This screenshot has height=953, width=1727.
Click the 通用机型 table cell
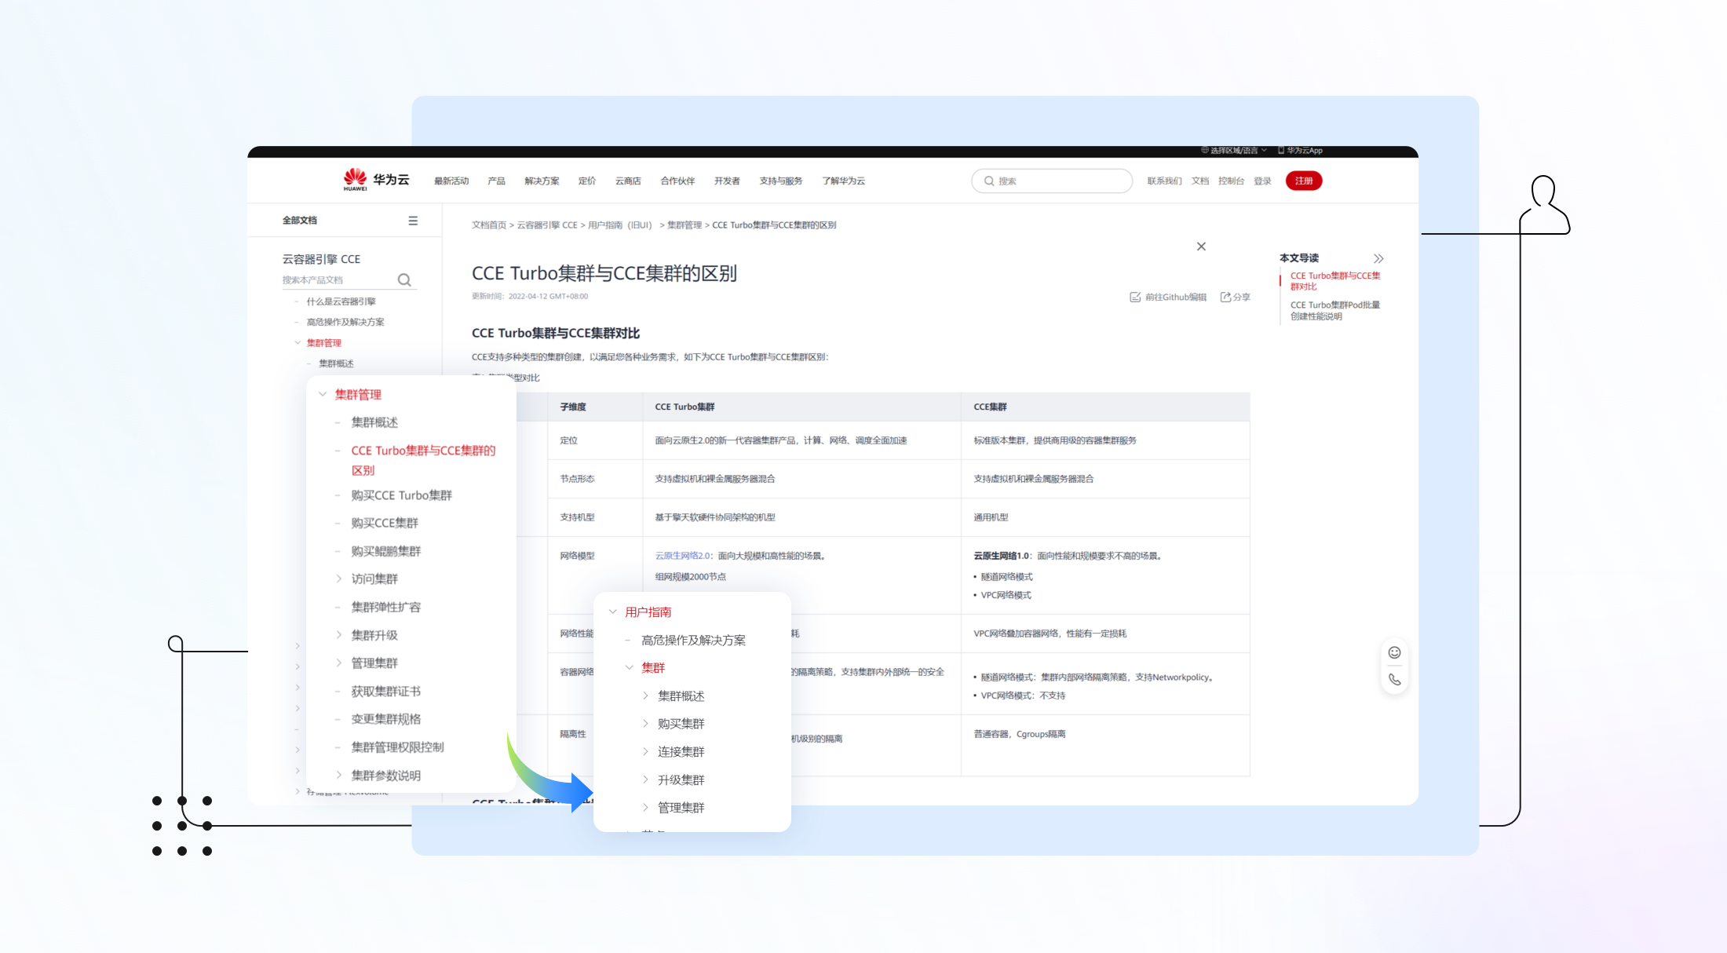pyautogui.click(x=1105, y=517)
